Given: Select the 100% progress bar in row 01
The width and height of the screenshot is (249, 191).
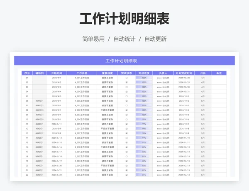Looking at the screenshot, I should pyautogui.click(x=144, y=78).
